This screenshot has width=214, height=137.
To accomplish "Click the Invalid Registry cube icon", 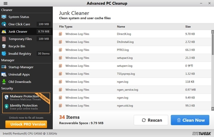I will [4, 53].
